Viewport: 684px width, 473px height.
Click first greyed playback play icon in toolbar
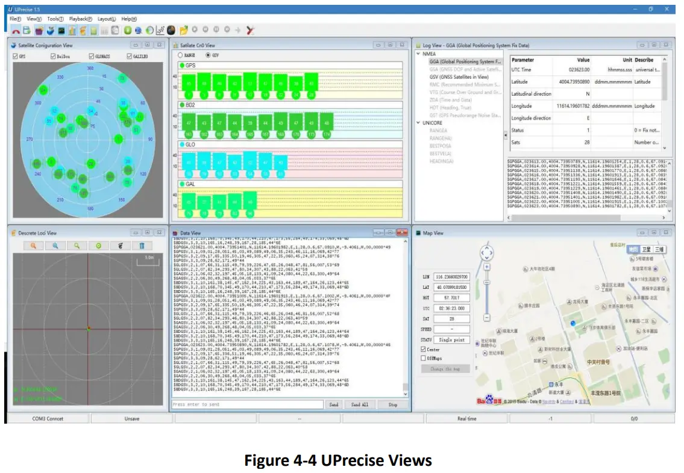tap(195, 29)
